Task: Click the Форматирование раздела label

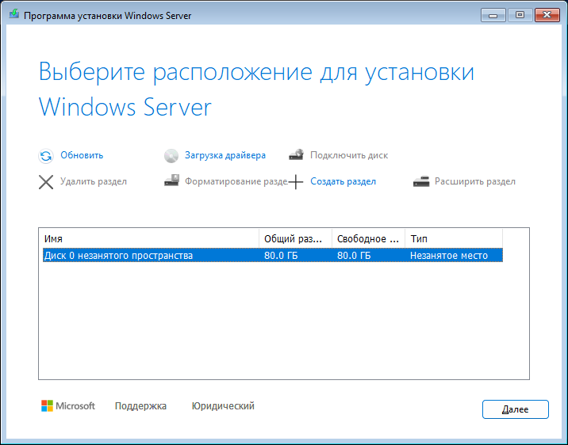Action: [236, 181]
